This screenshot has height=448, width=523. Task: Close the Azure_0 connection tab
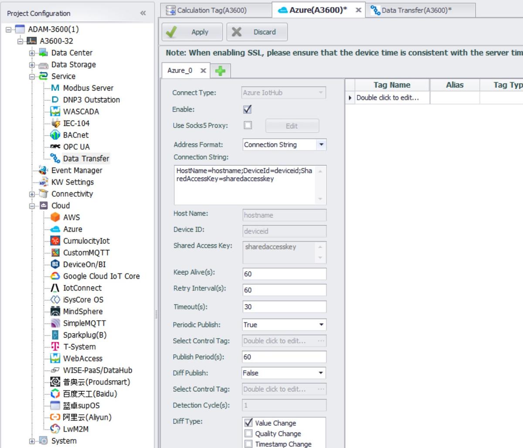pyautogui.click(x=203, y=70)
